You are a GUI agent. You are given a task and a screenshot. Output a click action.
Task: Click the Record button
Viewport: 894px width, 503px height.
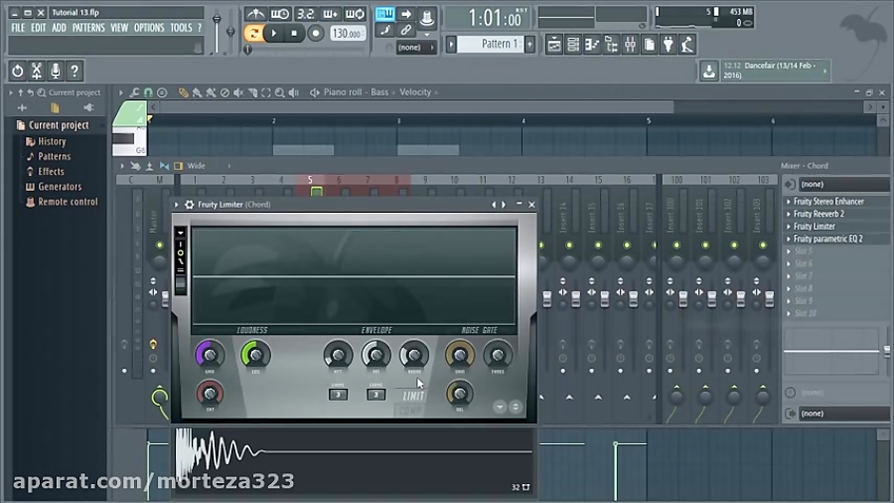(x=315, y=33)
